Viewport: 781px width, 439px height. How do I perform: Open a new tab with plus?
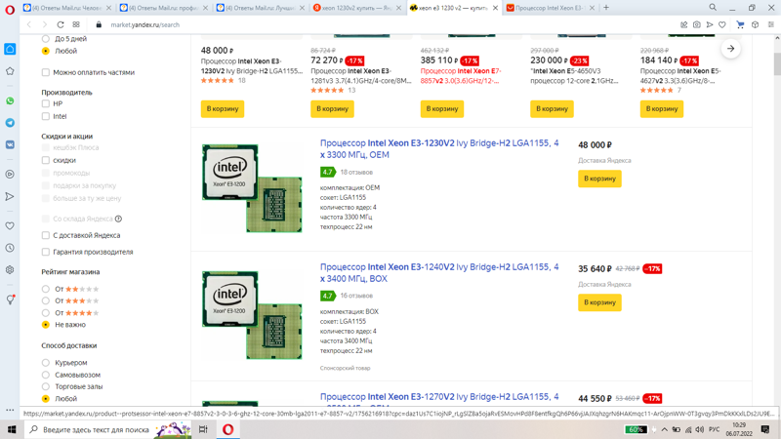[x=606, y=8]
